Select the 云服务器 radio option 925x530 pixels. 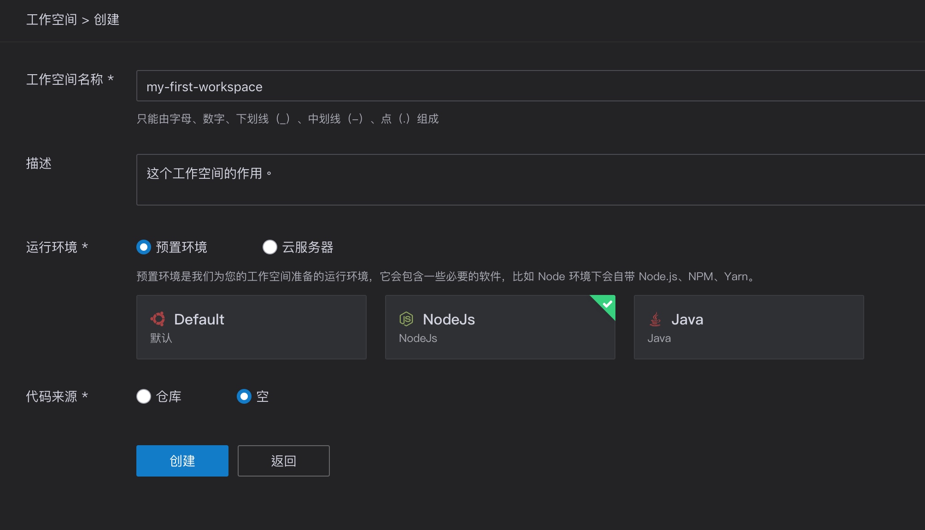[270, 247]
